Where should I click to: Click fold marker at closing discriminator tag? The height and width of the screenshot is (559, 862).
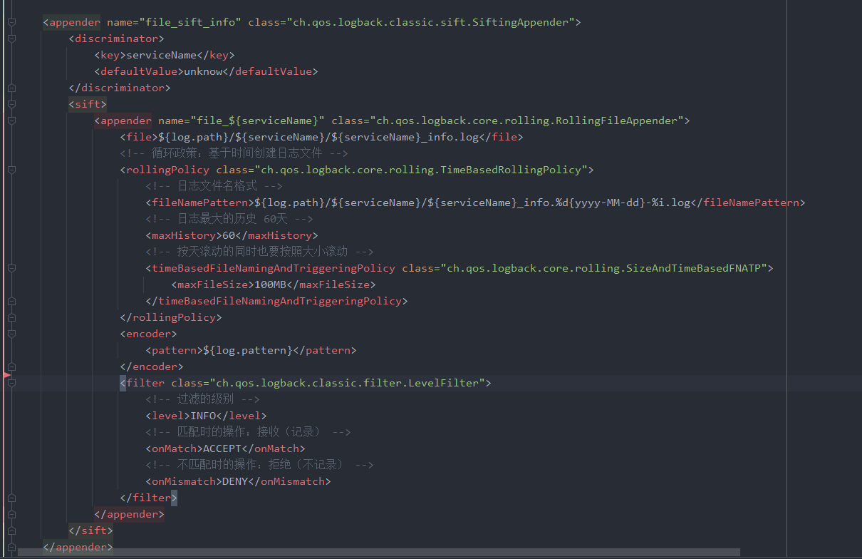(x=11, y=88)
